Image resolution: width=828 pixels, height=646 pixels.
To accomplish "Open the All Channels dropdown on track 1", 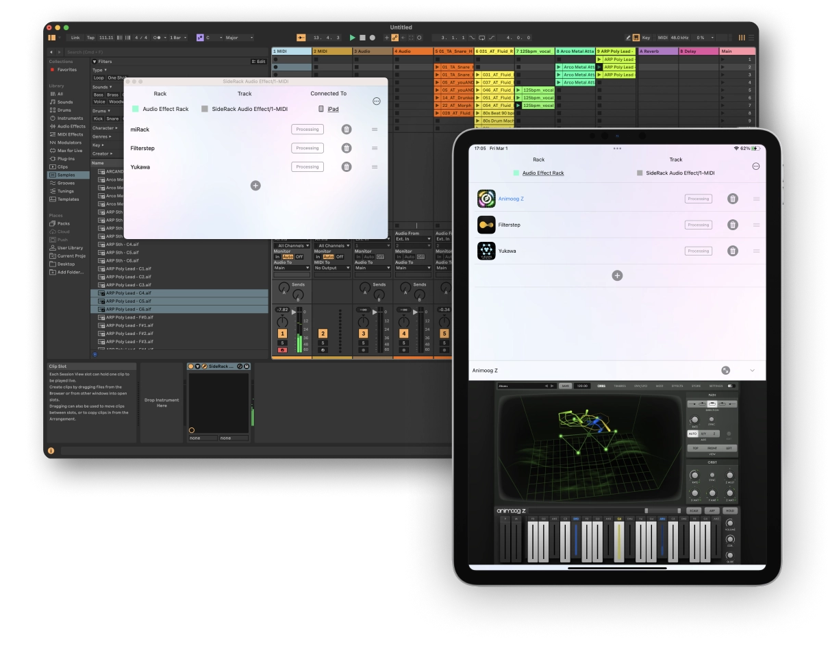I will (292, 245).
